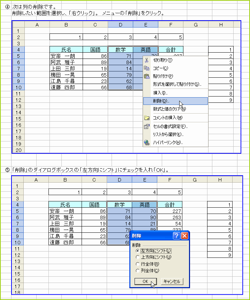Click 遠藤 四郎 cell in lower sheet
This screenshot has width=250, height=300.
65,242
